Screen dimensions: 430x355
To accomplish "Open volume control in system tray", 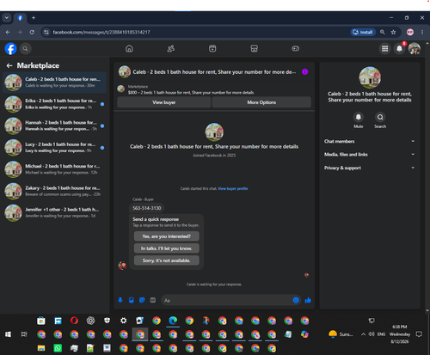I will (372, 334).
